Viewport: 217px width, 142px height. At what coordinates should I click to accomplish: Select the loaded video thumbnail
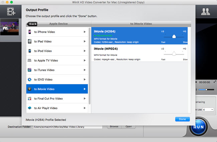tap(9, 27)
